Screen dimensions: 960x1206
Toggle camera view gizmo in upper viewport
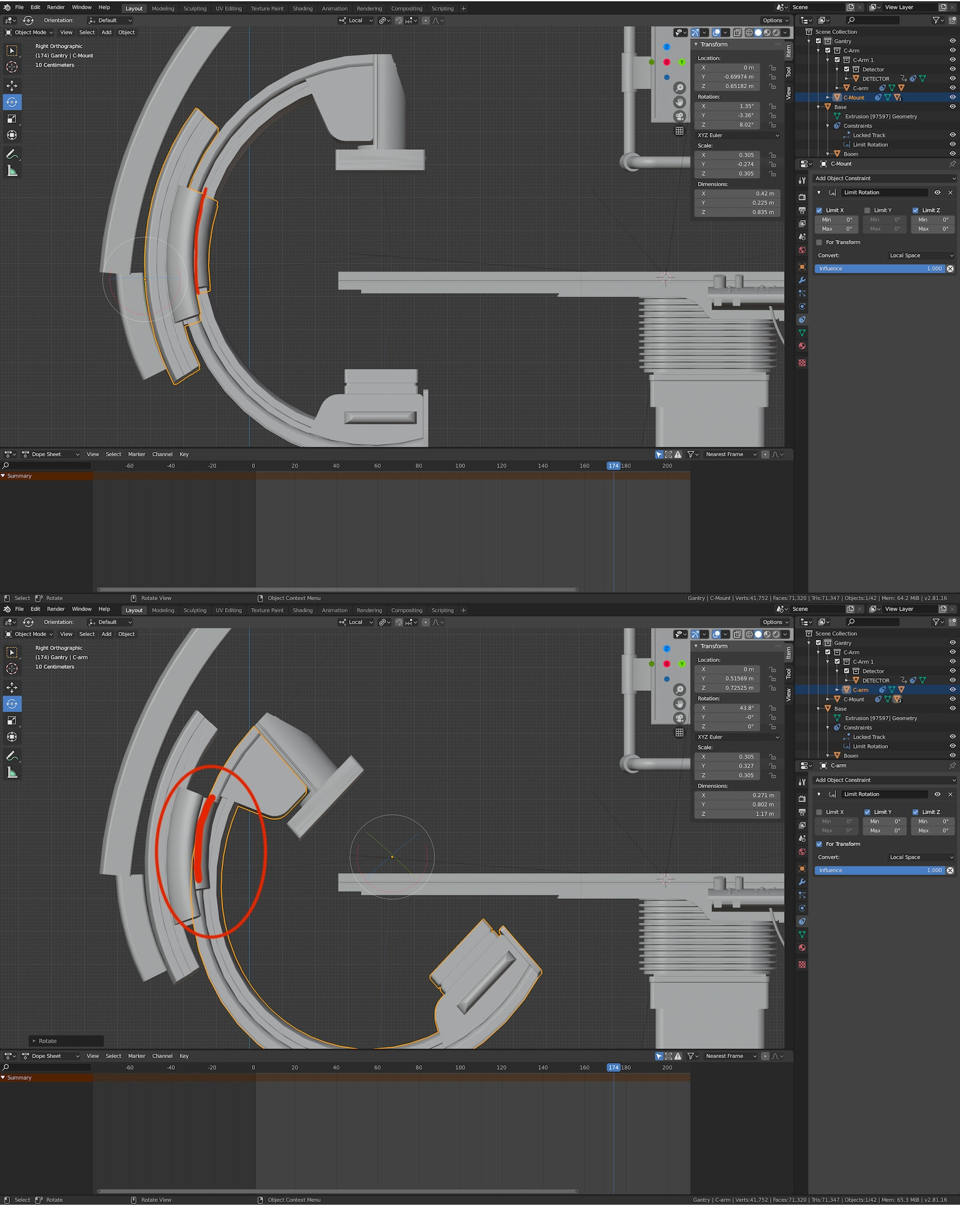pyautogui.click(x=679, y=117)
